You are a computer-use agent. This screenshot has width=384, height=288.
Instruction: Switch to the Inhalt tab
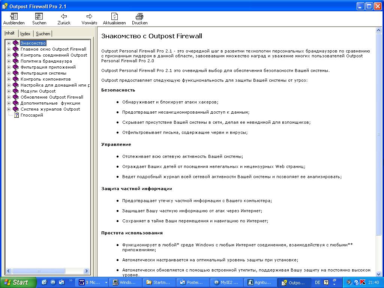coord(9,33)
